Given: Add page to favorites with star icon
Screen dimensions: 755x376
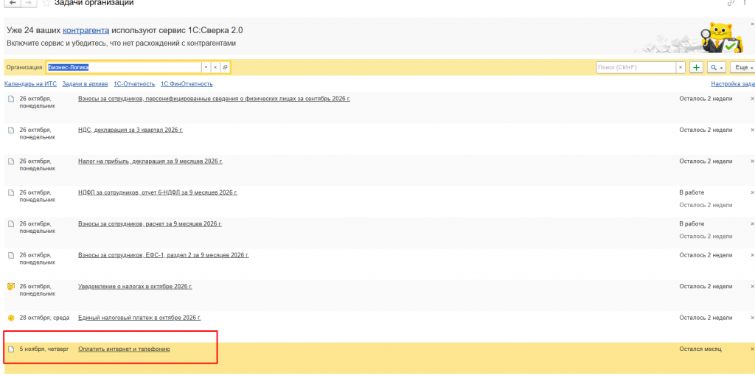Looking at the screenshot, I should (46, 3).
